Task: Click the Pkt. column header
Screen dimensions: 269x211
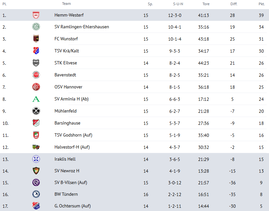Action: pos(261,4)
